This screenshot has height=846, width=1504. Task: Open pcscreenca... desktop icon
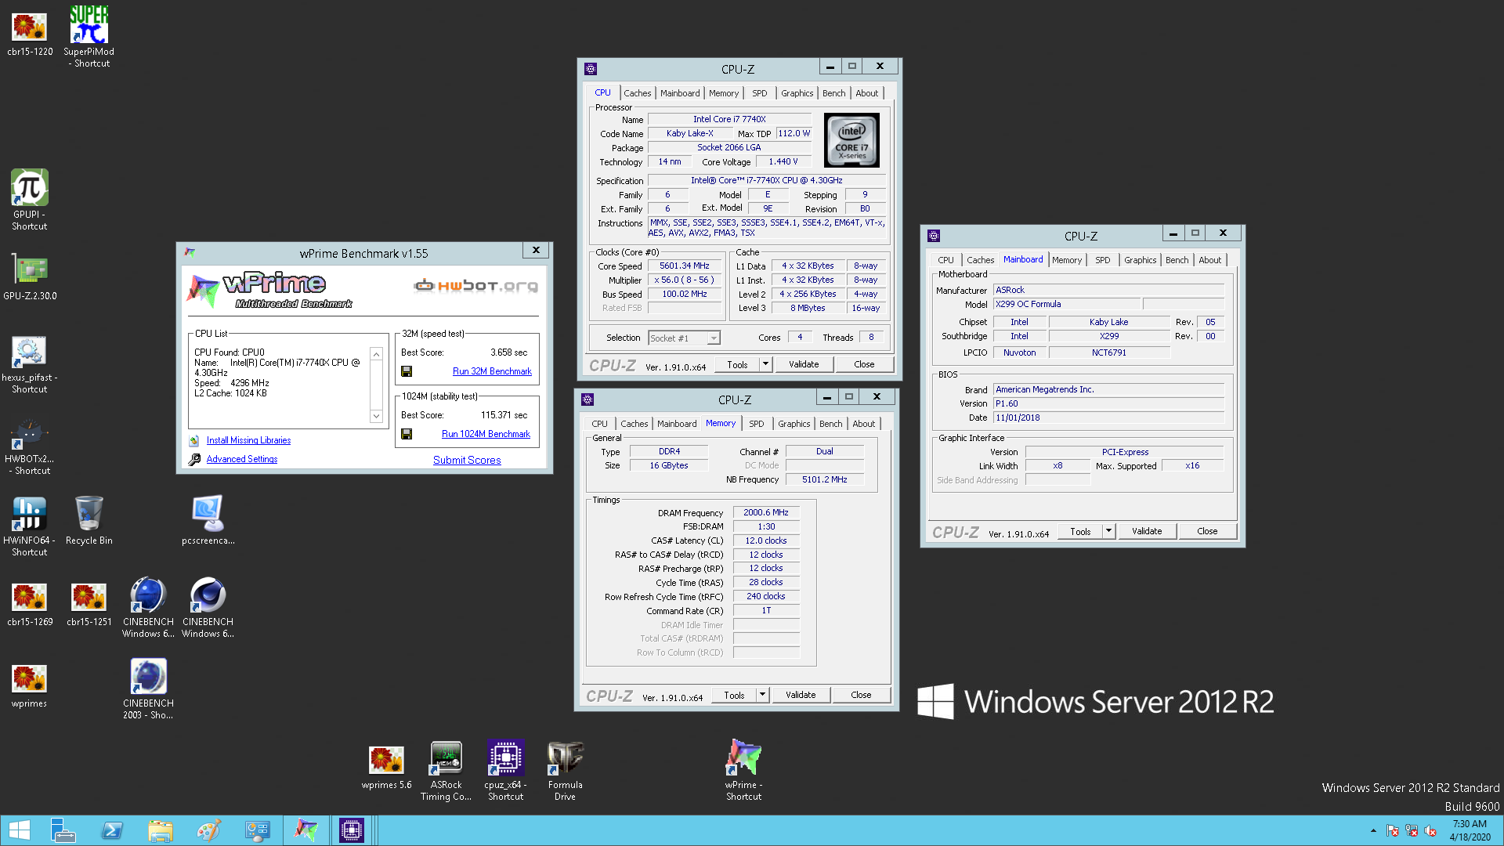click(208, 520)
